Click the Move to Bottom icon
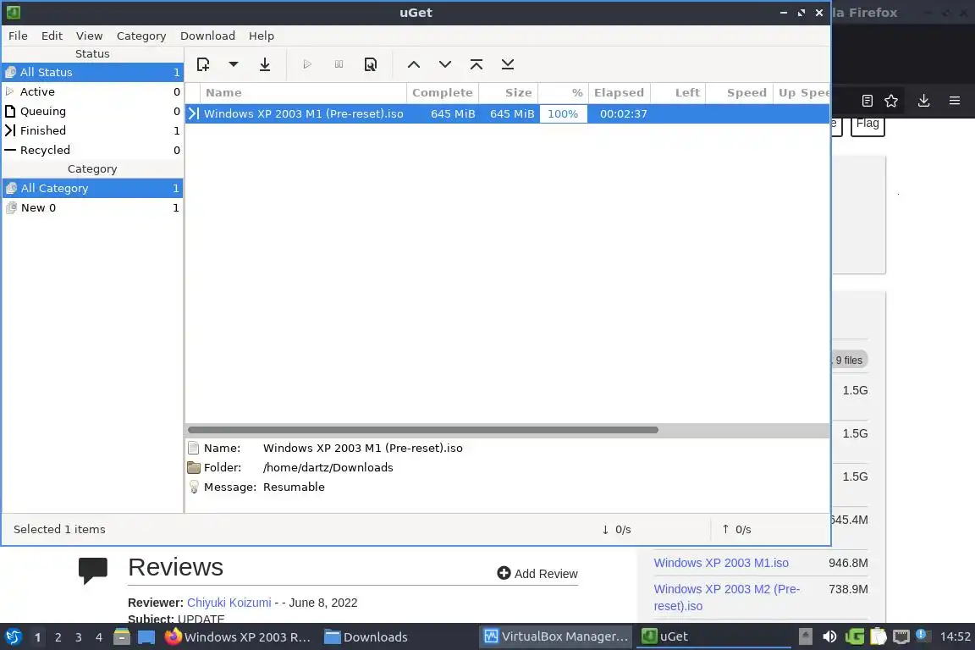This screenshot has width=975, height=650. point(508,64)
